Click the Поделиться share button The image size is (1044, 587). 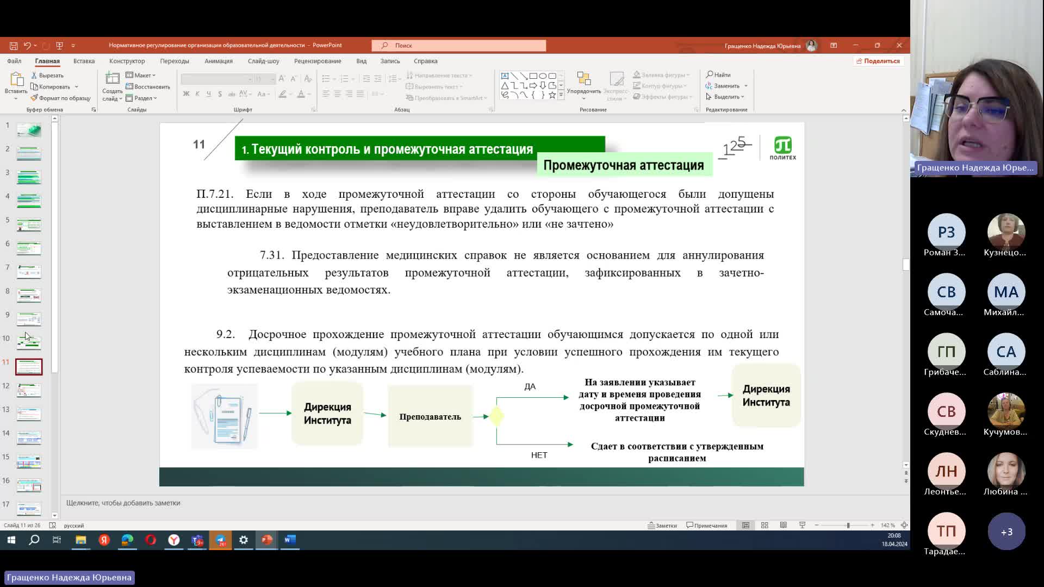tap(878, 61)
